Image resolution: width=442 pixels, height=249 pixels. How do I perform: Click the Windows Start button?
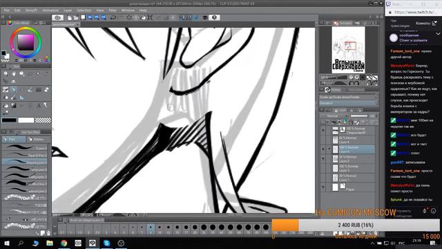coord(7,243)
